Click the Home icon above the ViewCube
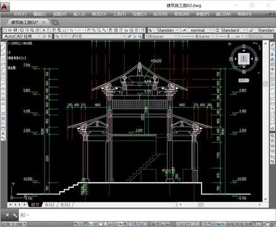Viewport: 276px width, 227px height. pyautogui.click(x=229, y=44)
